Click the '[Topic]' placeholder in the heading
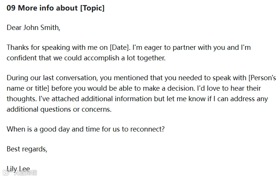This screenshot has height=178, width=280. (x=92, y=8)
